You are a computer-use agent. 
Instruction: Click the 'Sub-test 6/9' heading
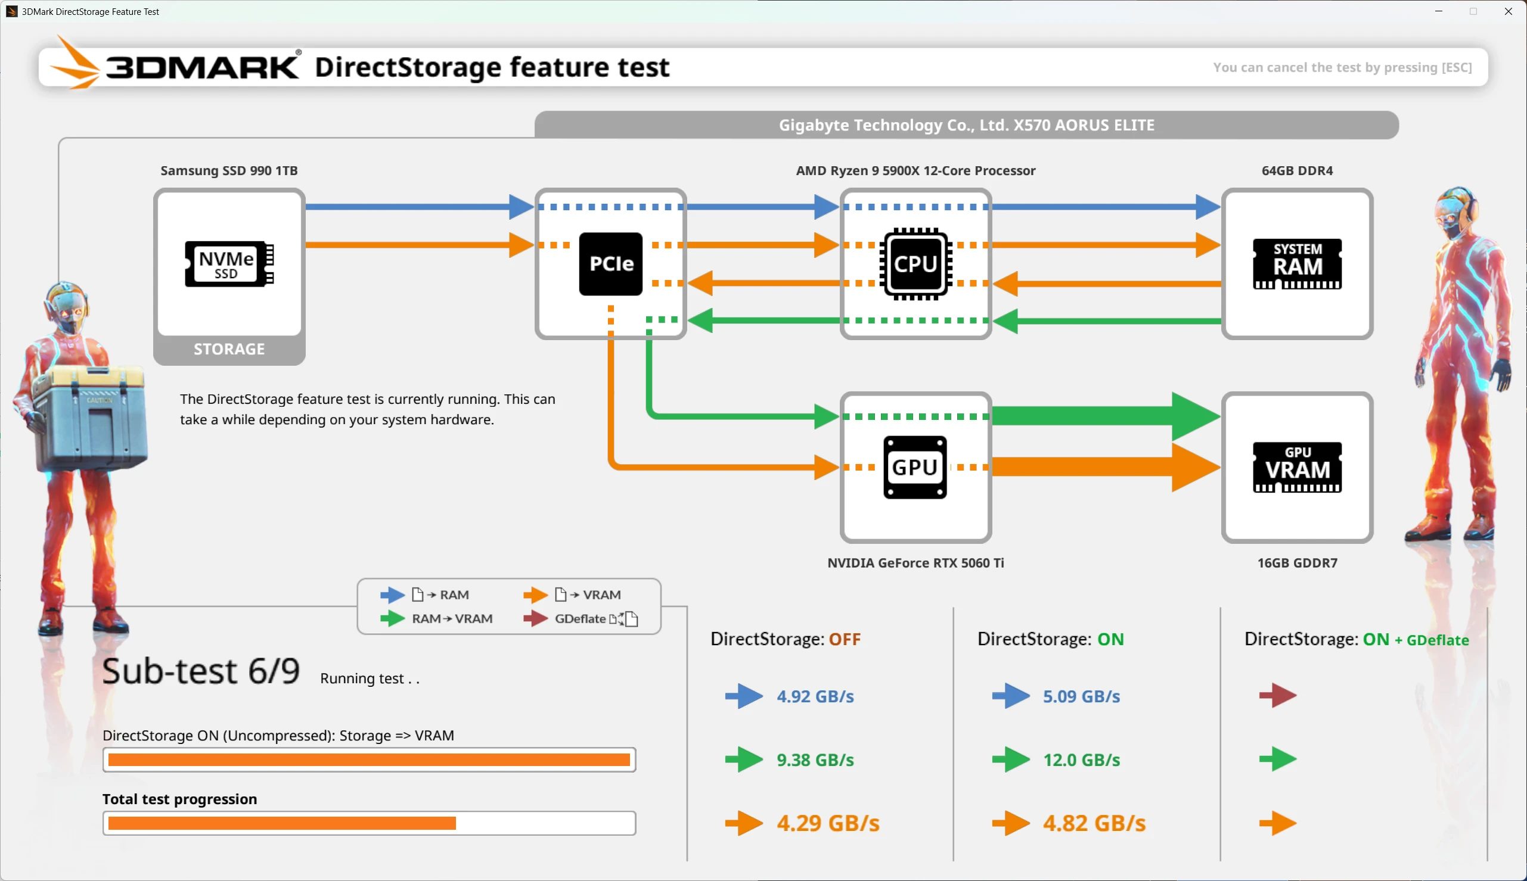[201, 671]
